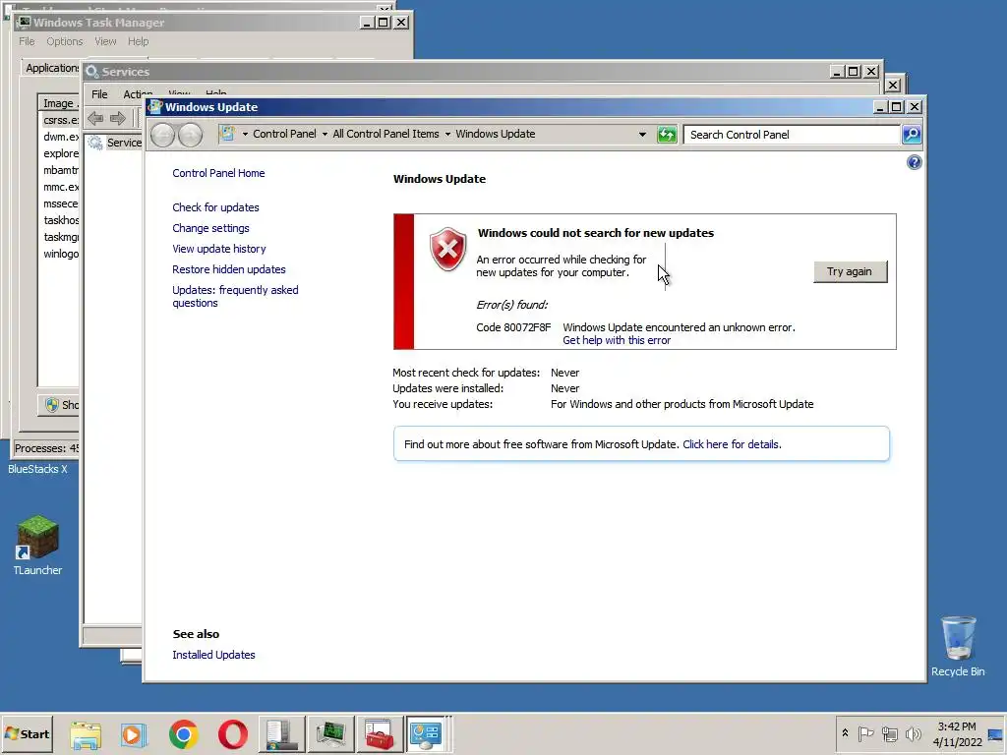Select All Control Panel Items breadcrumb
Screen dimensions: 1007x755
[385, 134]
